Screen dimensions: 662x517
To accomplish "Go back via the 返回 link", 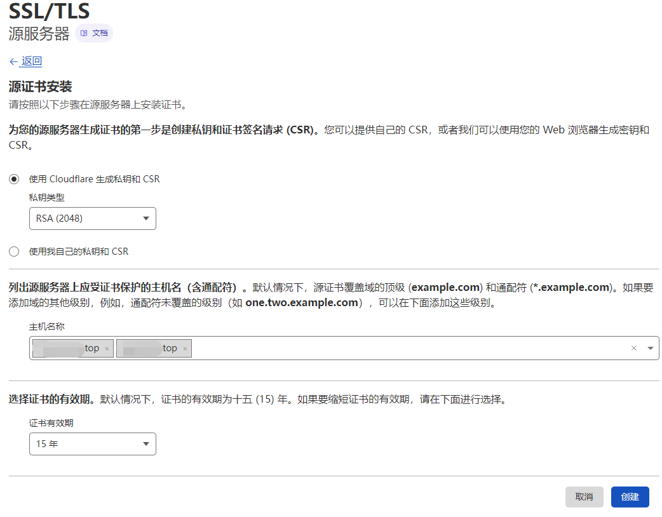I will (31, 62).
